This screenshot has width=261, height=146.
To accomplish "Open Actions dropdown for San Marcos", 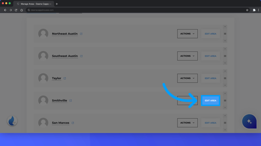I will [x=187, y=123].
